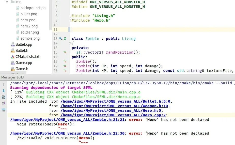Select zombie.png file
Image resolution: width=235 pixels, height=145 pixels.
click(30, 38)
